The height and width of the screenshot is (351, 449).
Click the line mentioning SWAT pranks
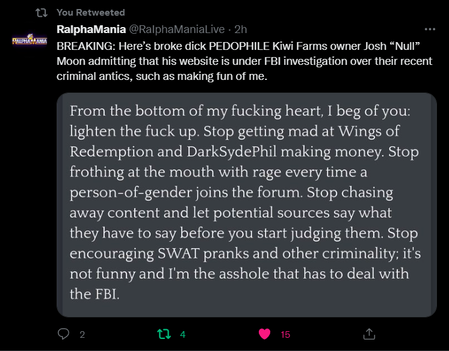click(x=245, y=253)
